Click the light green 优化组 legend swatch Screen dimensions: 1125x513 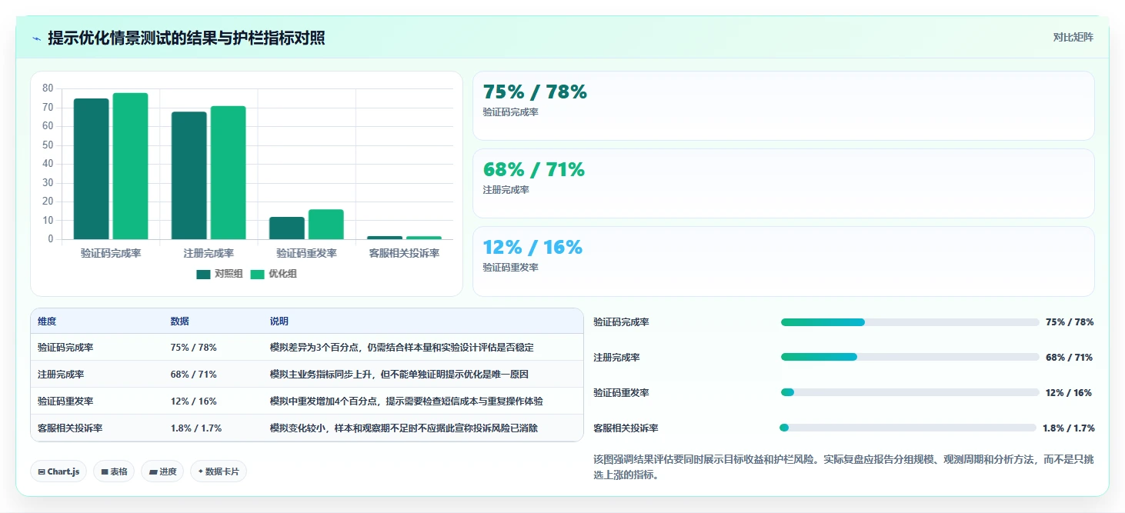257,275
